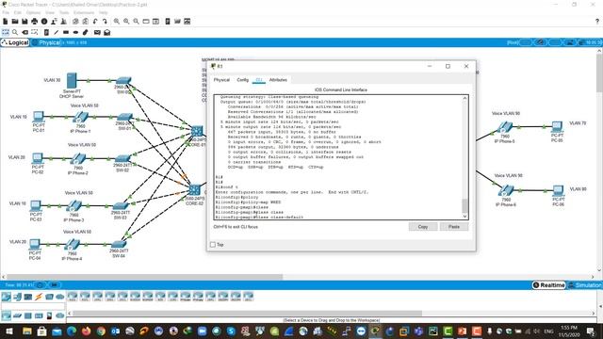Screen dimensions: 603x339
Task: Choose the Inspect magnifier tool
Action: (15, 32)
